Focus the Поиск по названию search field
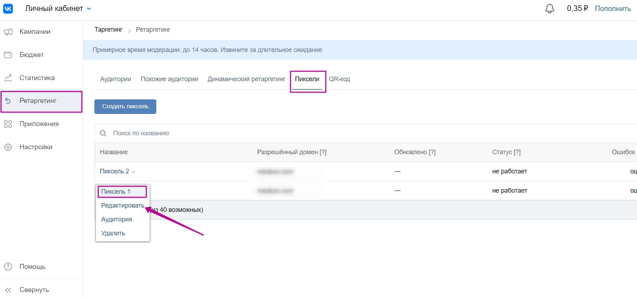 366,133
